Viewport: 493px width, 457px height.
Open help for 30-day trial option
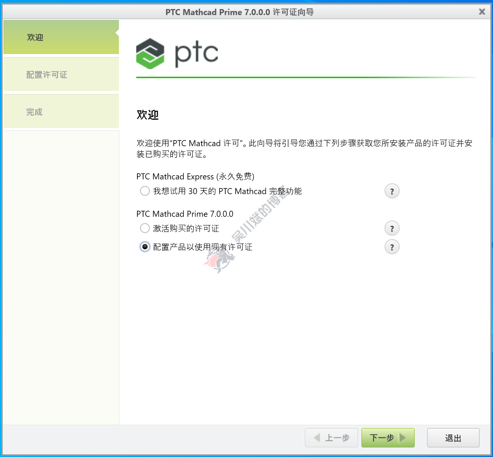(392, 191)
